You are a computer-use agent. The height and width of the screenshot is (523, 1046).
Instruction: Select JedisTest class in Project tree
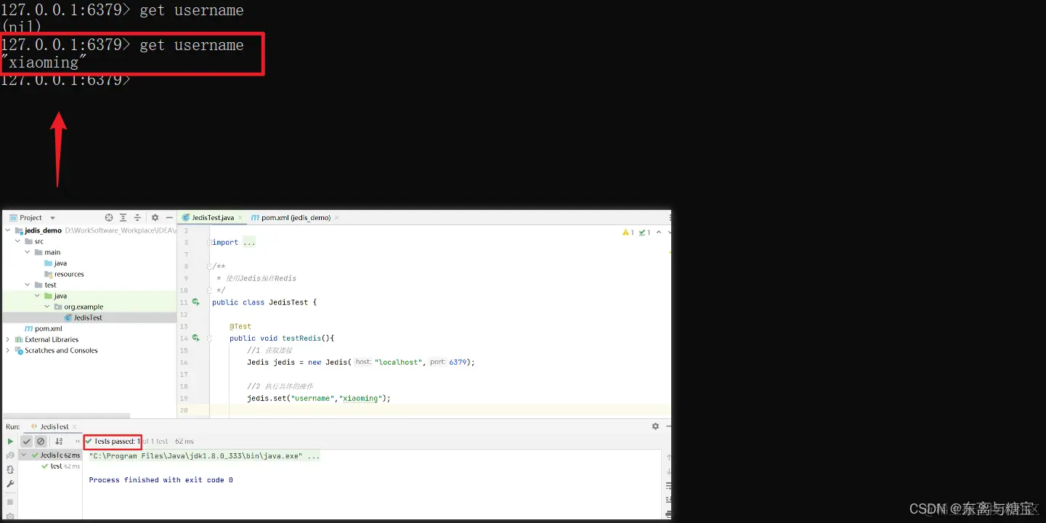point(88,317)
